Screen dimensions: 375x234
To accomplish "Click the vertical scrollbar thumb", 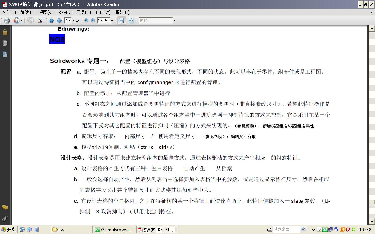I will point(372,202).
